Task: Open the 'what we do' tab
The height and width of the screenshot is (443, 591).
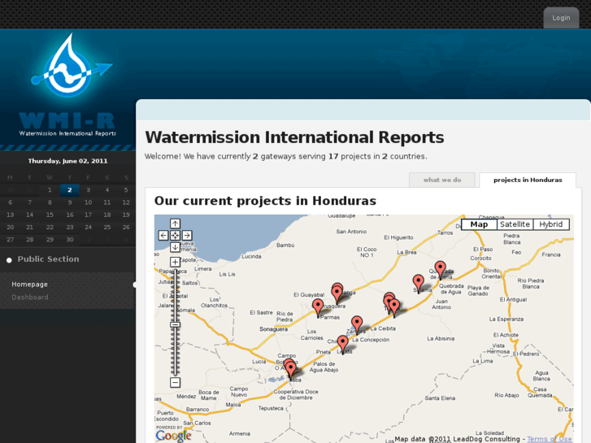Action: (442, 180)
